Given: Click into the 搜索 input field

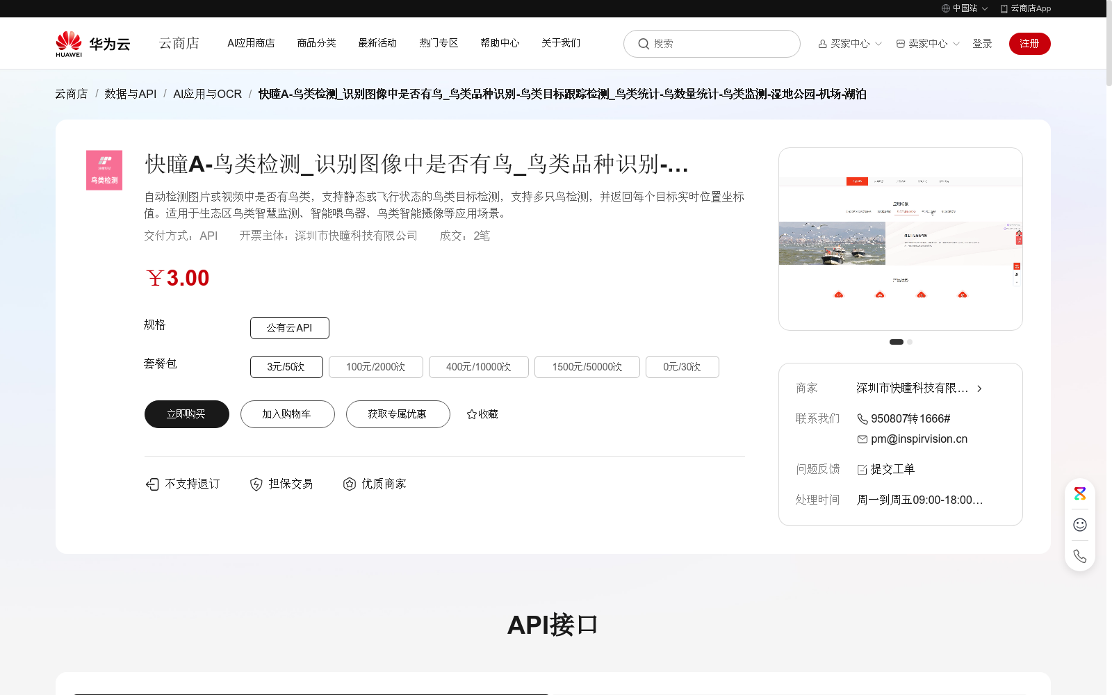Looking at the screenshot, I should click(712, 44).
